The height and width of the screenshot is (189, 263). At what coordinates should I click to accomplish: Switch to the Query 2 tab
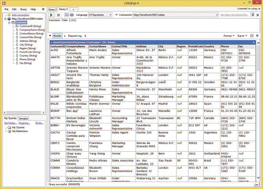[x=53, y=10]
